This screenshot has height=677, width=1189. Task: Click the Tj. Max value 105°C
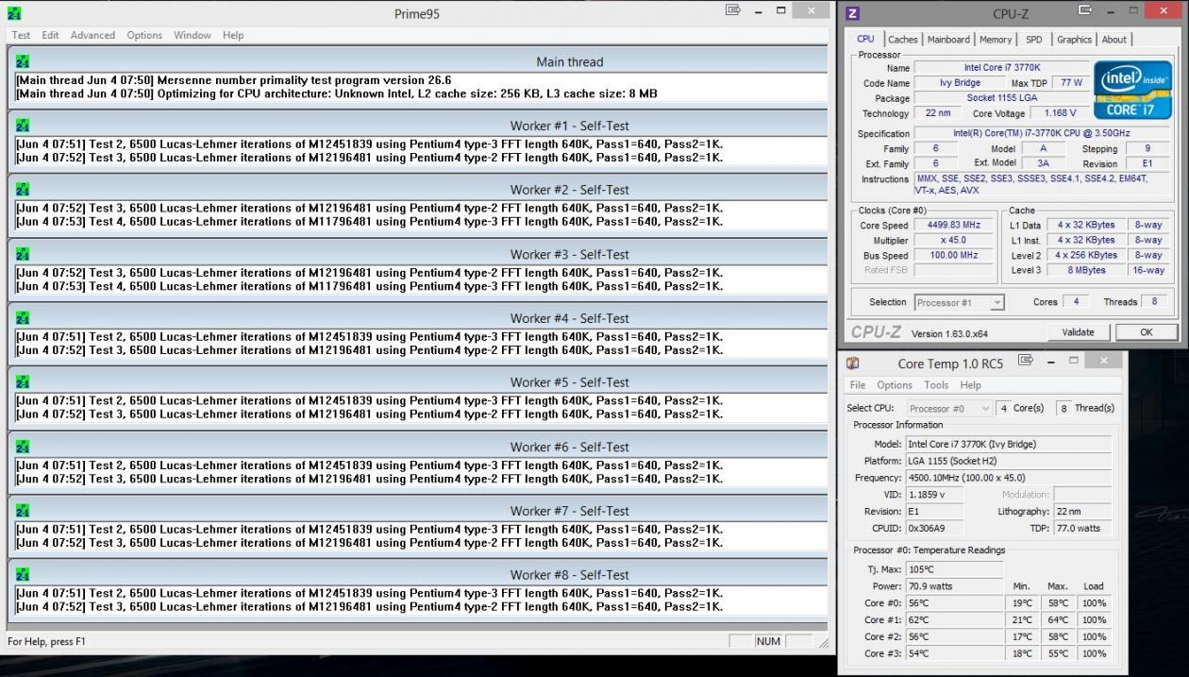tap(954, 569)
